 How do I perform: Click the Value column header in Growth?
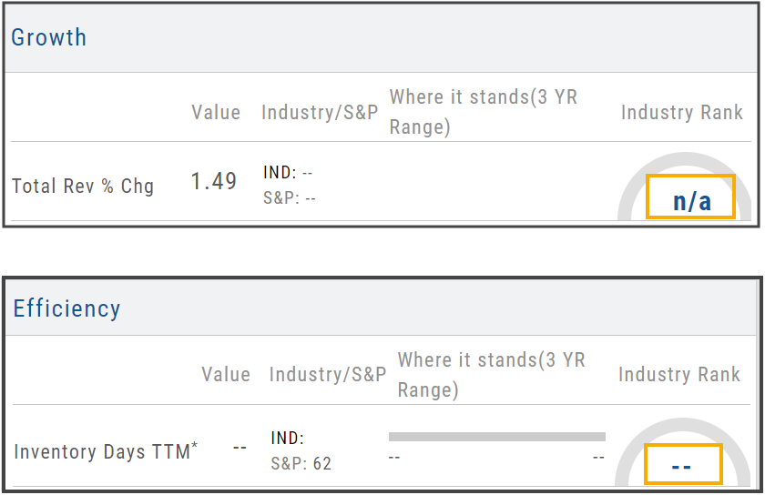point(216,113)
